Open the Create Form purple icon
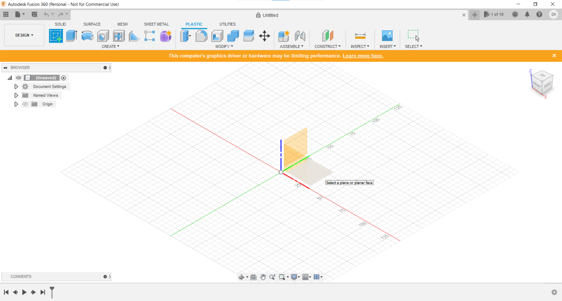This screenshot has height=301, width=562. 166,36
